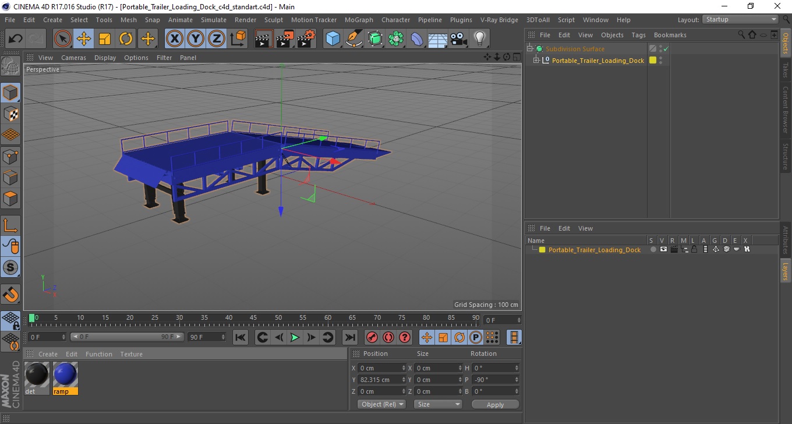The width and height of the screenshot is (792, 424).
Task: Go to start of animation
Action: coord(241,337)
